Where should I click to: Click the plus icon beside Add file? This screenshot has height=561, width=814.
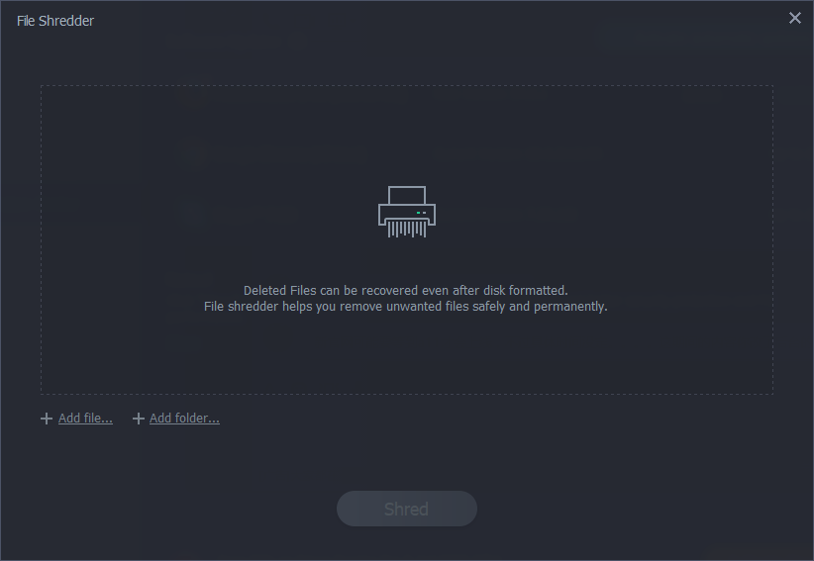pyautogui.click(x=47, y=419)
